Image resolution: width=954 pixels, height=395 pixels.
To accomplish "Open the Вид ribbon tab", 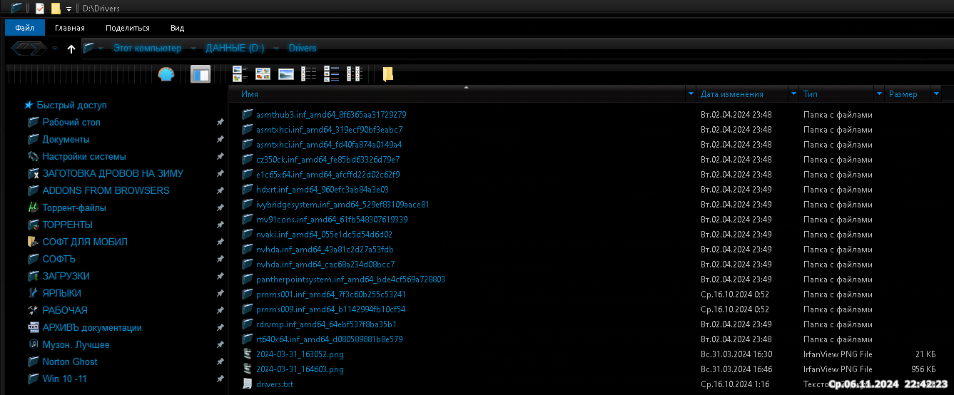I will pos(177,28).
